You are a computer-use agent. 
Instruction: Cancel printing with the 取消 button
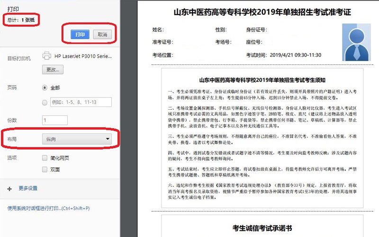(x=102, y=35)
